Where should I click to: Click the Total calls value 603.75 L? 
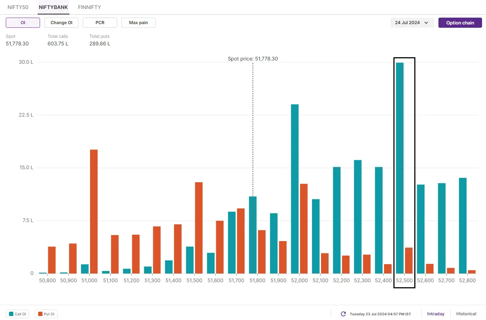pos(58,44)
